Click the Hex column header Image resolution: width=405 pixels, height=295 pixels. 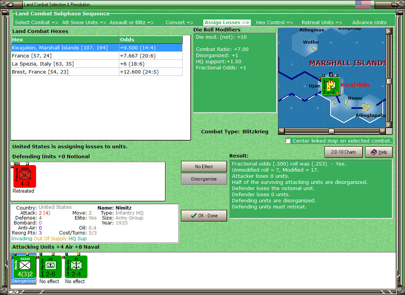tap(65, 39)
